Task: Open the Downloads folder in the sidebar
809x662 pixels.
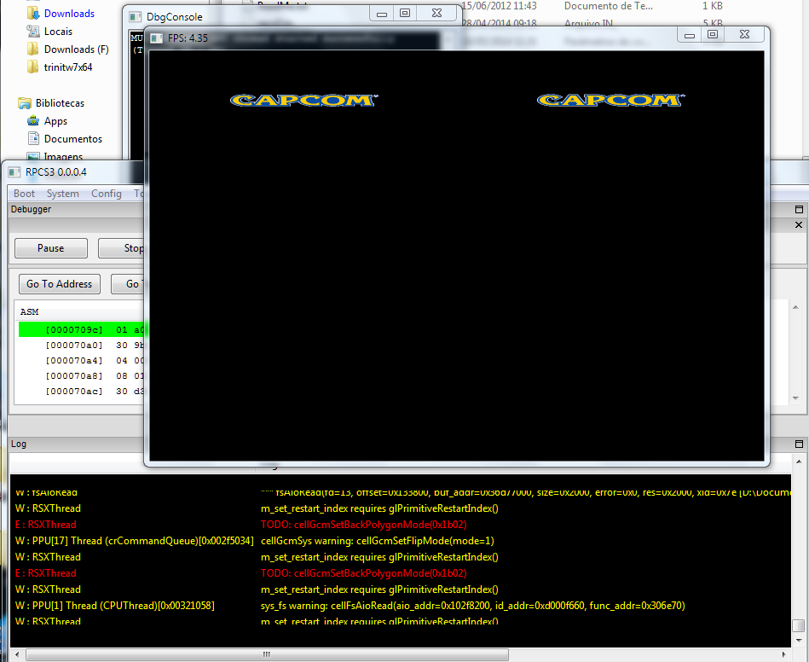Action: pos(68,14)
